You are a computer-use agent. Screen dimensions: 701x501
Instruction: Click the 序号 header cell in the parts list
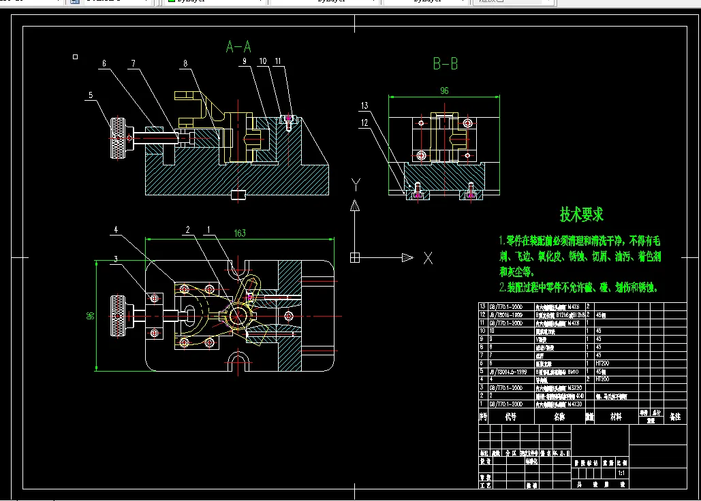click(483, 417)
